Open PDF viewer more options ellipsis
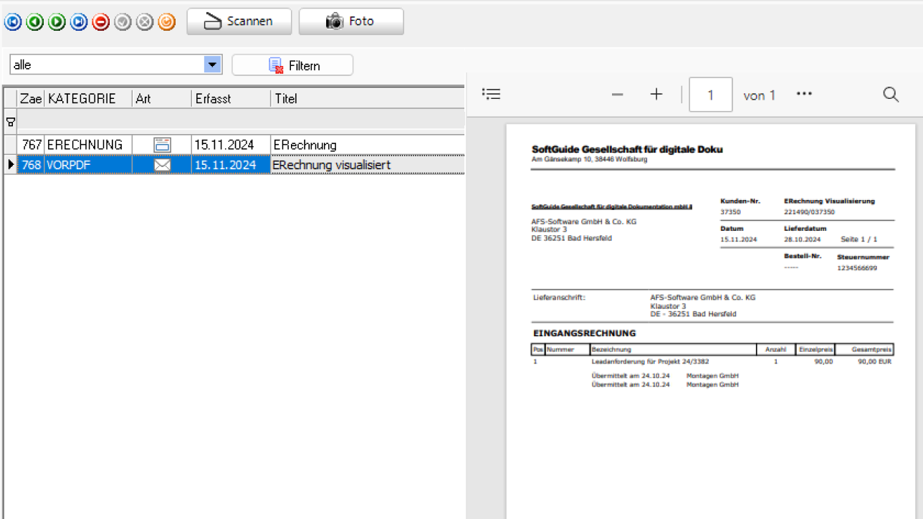Viewport: 923px width, 519px height. [x=804, y=95]
